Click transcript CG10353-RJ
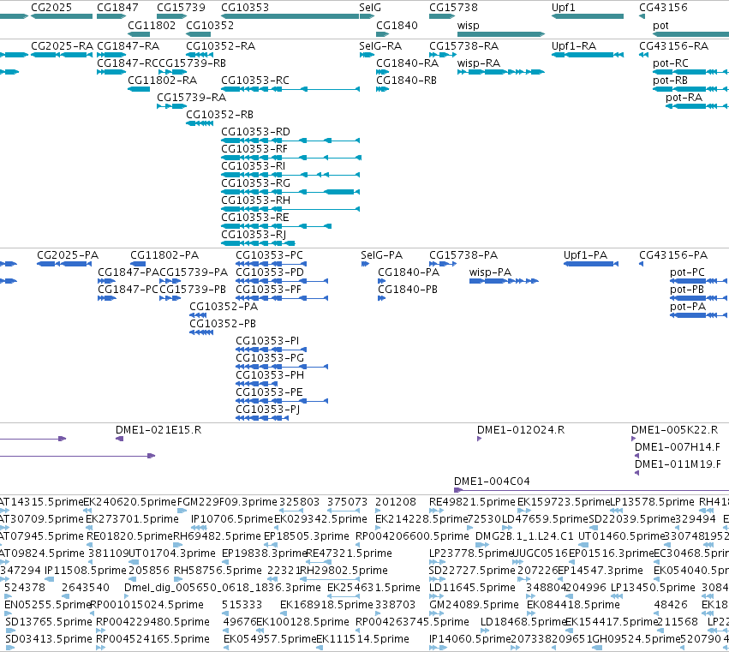This screenshot has width=729, height=652. coord(258,243)
